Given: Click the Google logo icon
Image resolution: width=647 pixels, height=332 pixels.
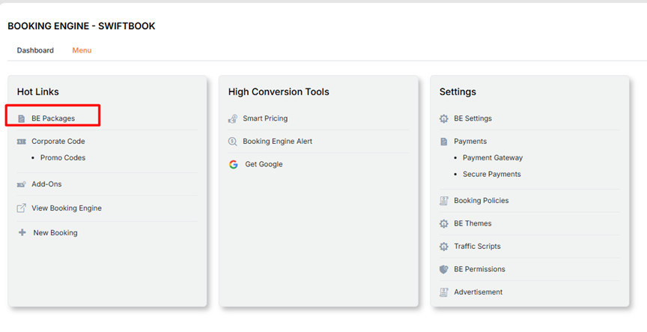Looking at the screenshot, I should (234, 164).
